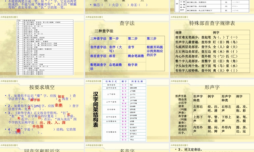The image size is (254, 152).
Task: Select the row 头底两层是部首，查字头
Action: [x=193, y=47]
